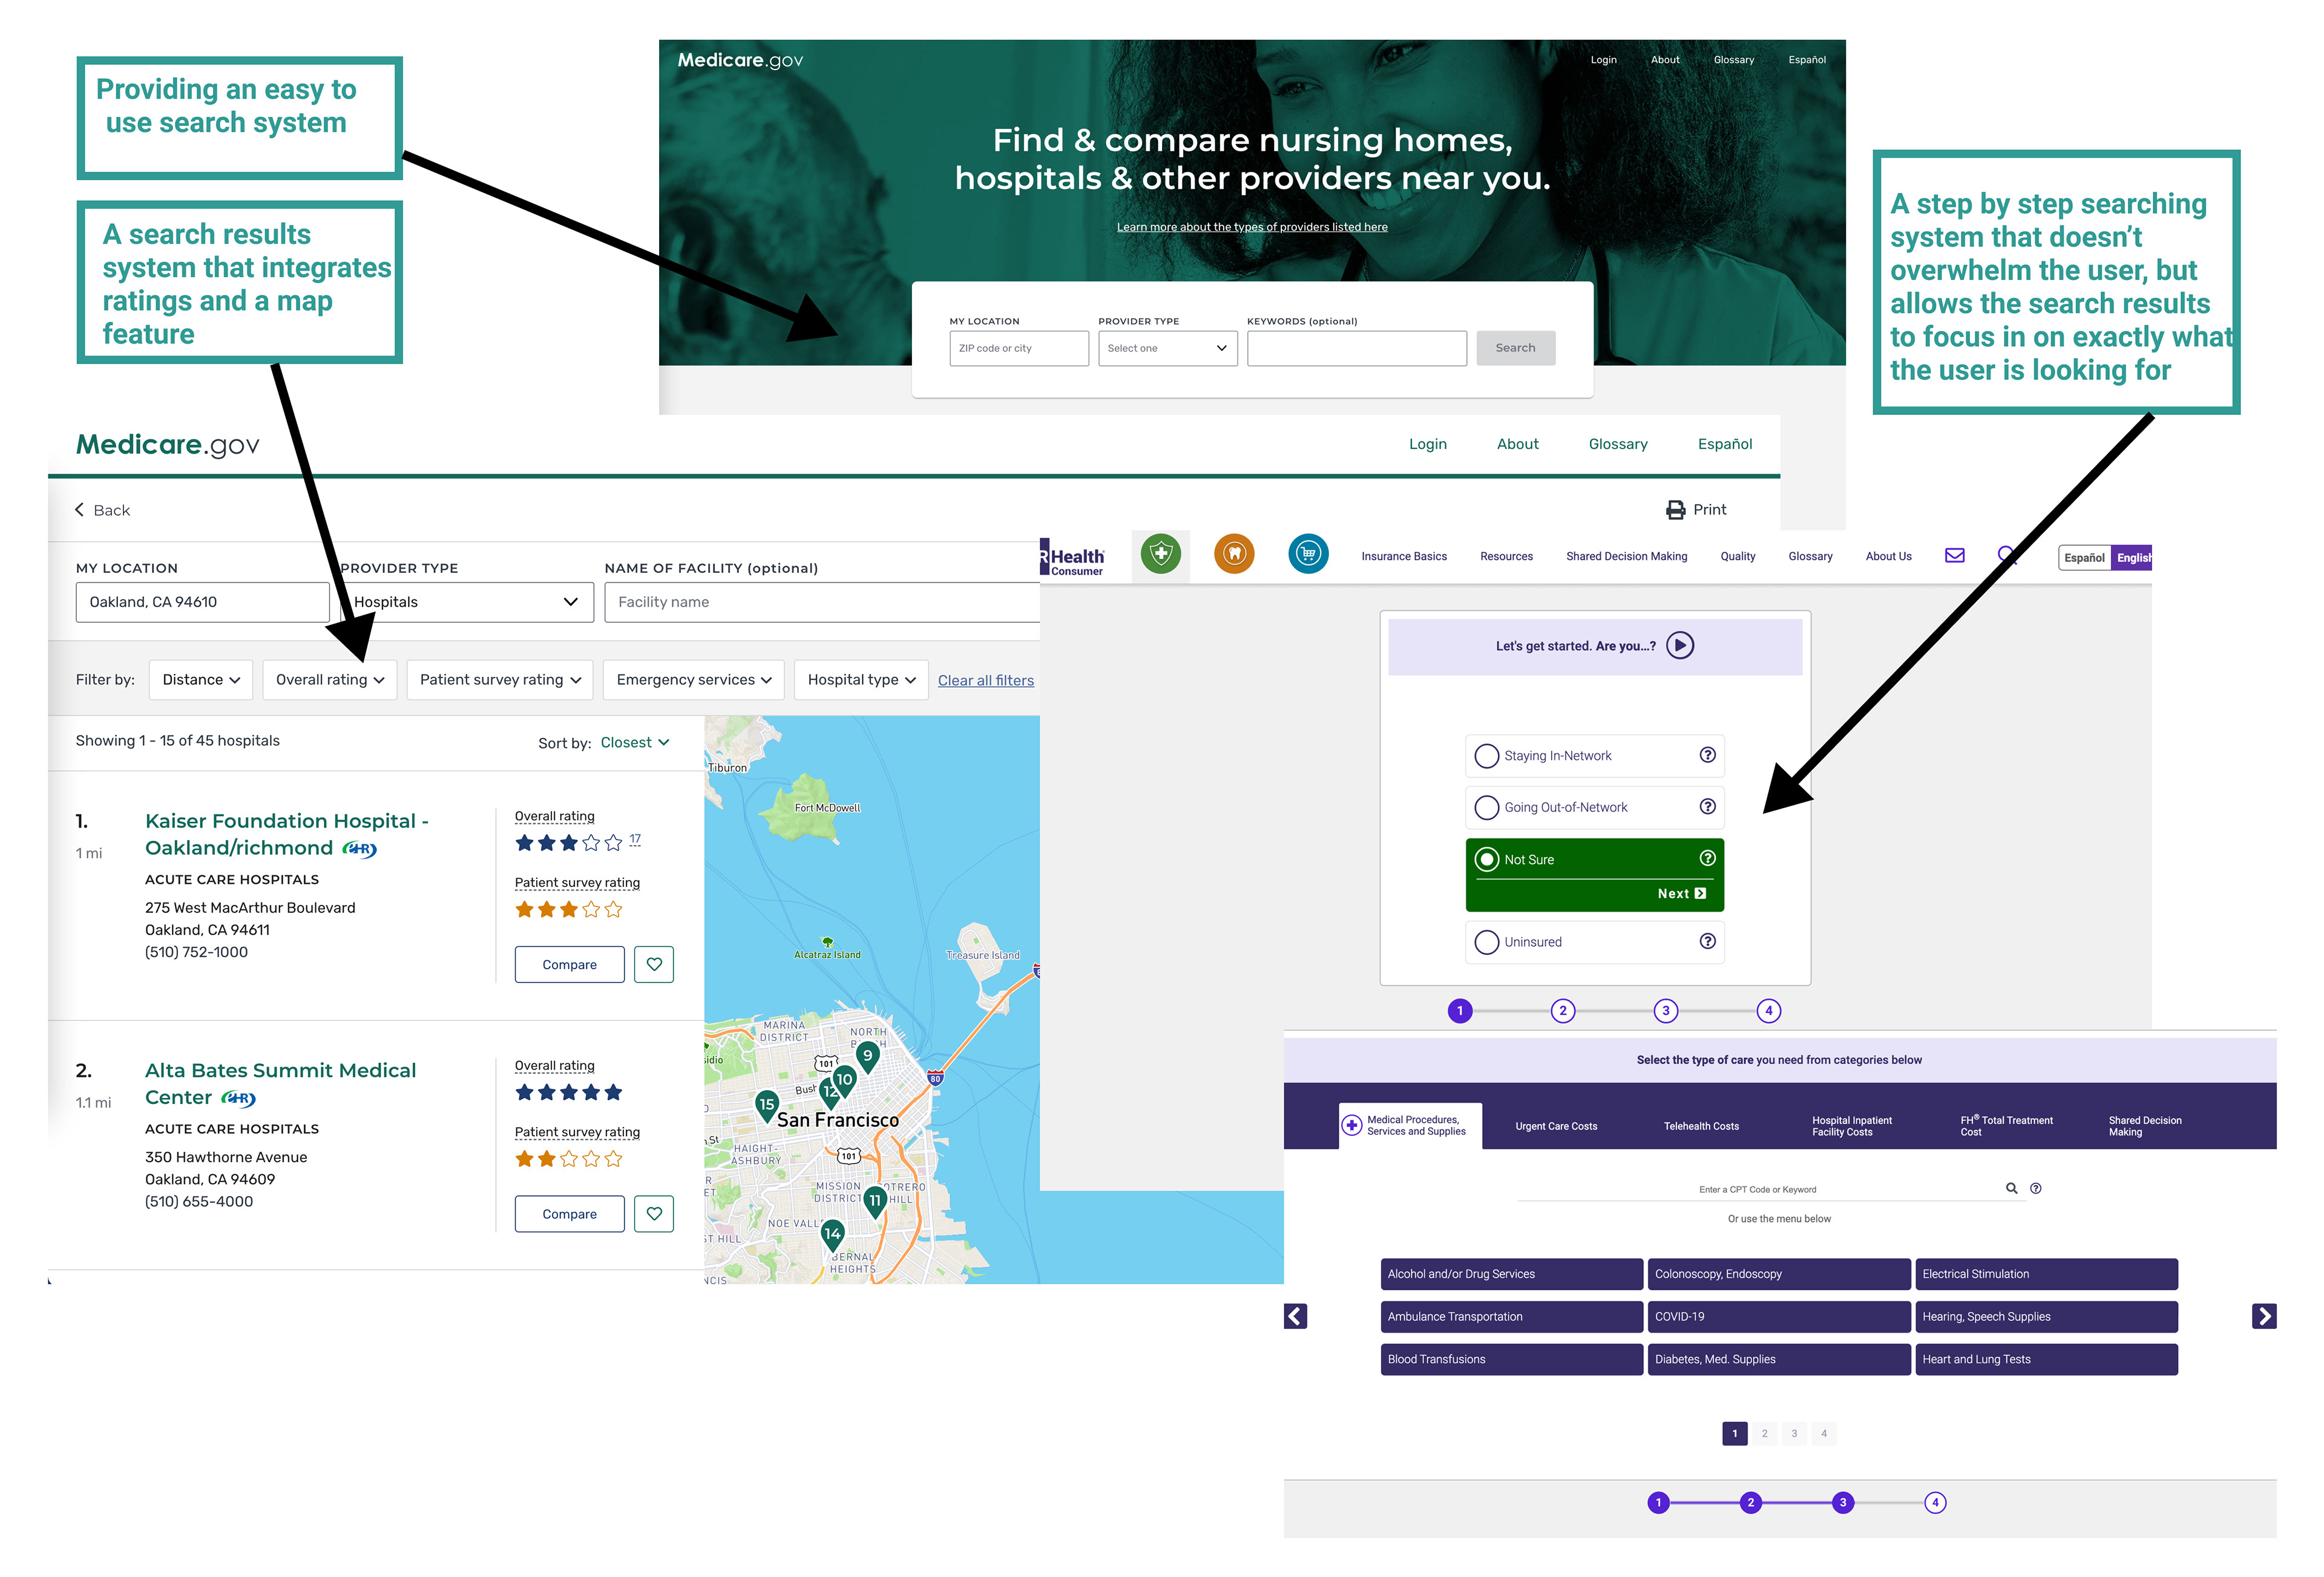Screen dimensions: 2324x1577
Task: Click Compare for Alta Bates Summit Medical Center
Action: coord(569,1213)
